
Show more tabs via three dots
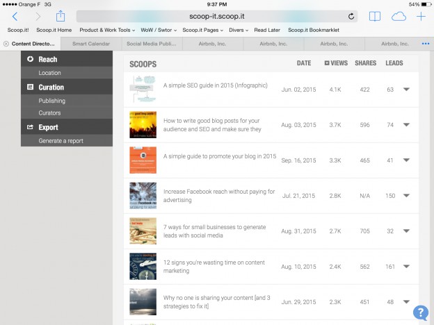coord(426,44)
